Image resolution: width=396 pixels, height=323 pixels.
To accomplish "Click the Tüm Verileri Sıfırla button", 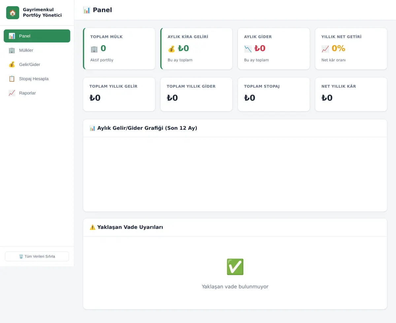I will 37,256.
